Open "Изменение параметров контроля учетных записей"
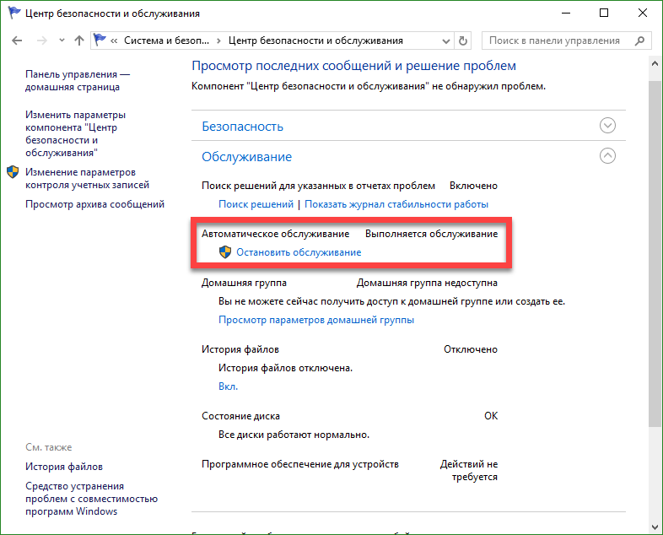The width and height of the screenshot is (663, 535). pos(87,179)
